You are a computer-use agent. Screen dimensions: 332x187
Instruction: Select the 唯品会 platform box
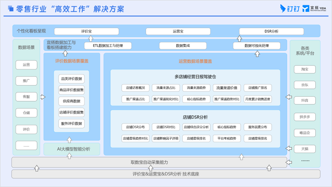pyautogui.click(x=305, y=133)
